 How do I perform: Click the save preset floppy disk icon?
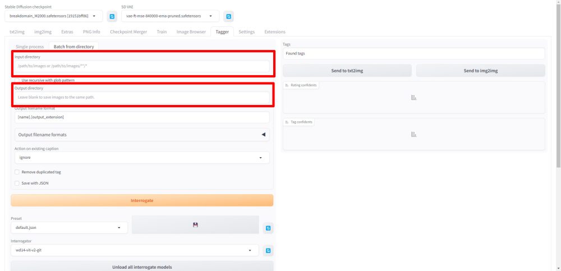(x=195, y=224)
